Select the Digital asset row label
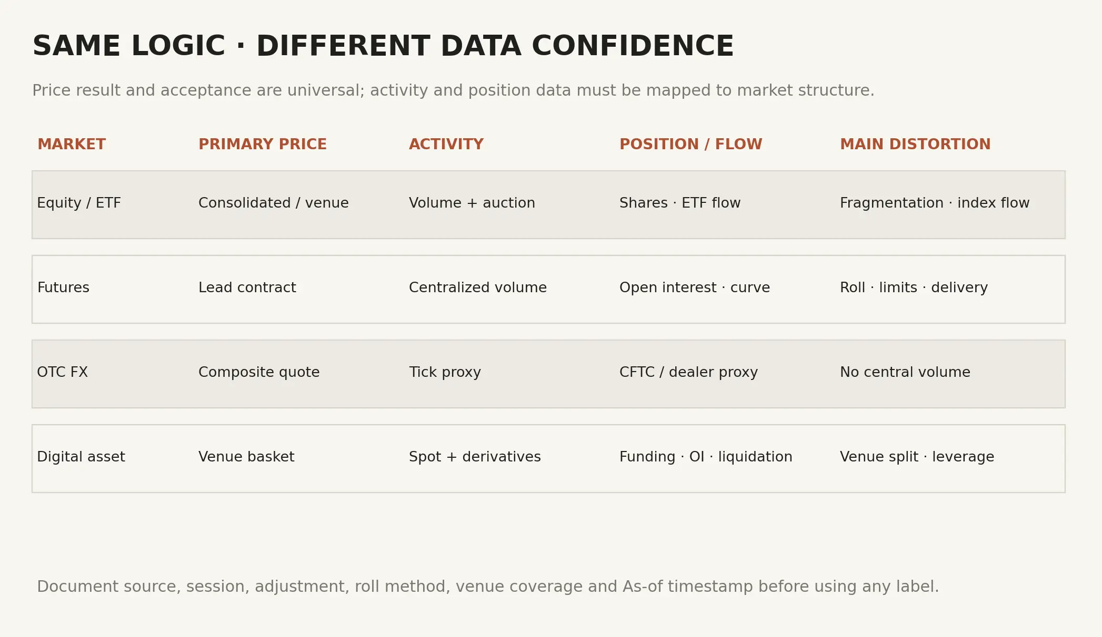Screen dimensions: 1102x637 click(81, 457)
